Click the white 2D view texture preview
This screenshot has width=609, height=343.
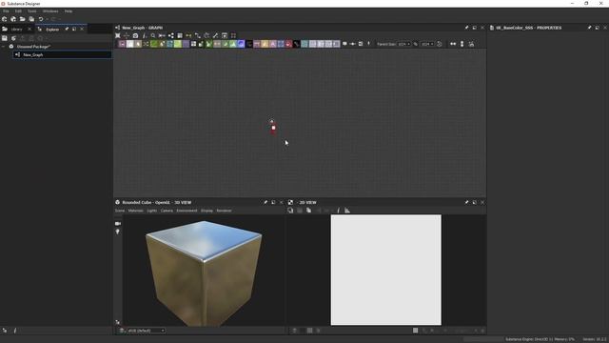click(x=386, y=270)
